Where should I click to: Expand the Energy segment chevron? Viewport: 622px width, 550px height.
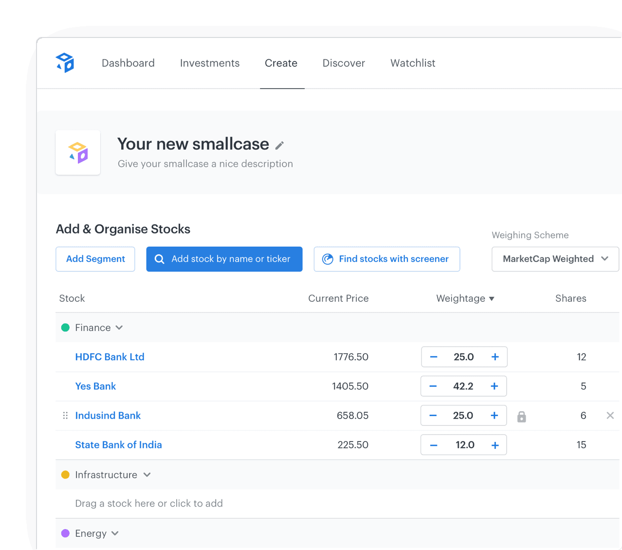(x=115, y=533)
